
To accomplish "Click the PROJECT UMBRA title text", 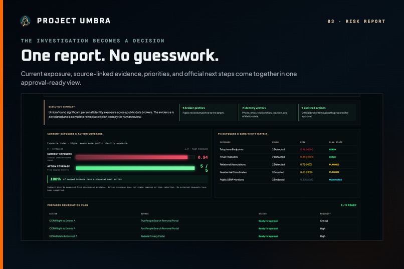I will 74,21.
